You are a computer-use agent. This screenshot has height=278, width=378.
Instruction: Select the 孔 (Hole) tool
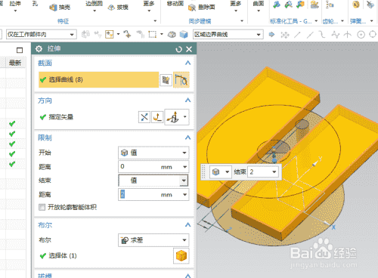coord(35,4)
